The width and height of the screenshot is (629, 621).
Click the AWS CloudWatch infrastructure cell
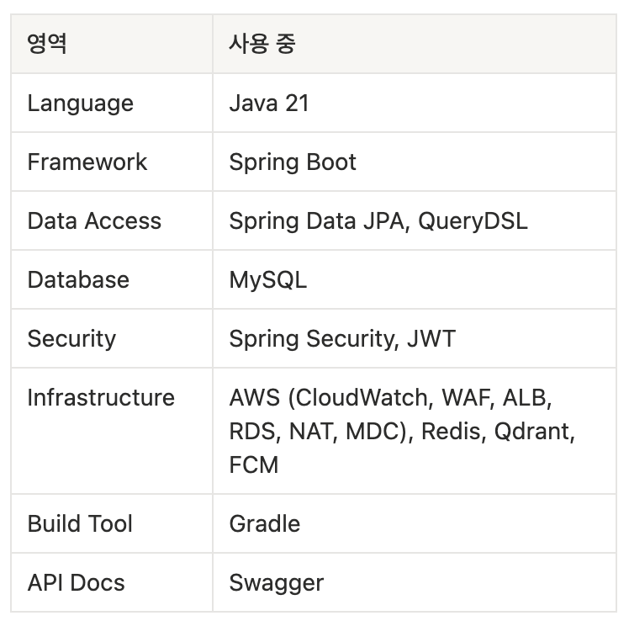coord(415,431)
